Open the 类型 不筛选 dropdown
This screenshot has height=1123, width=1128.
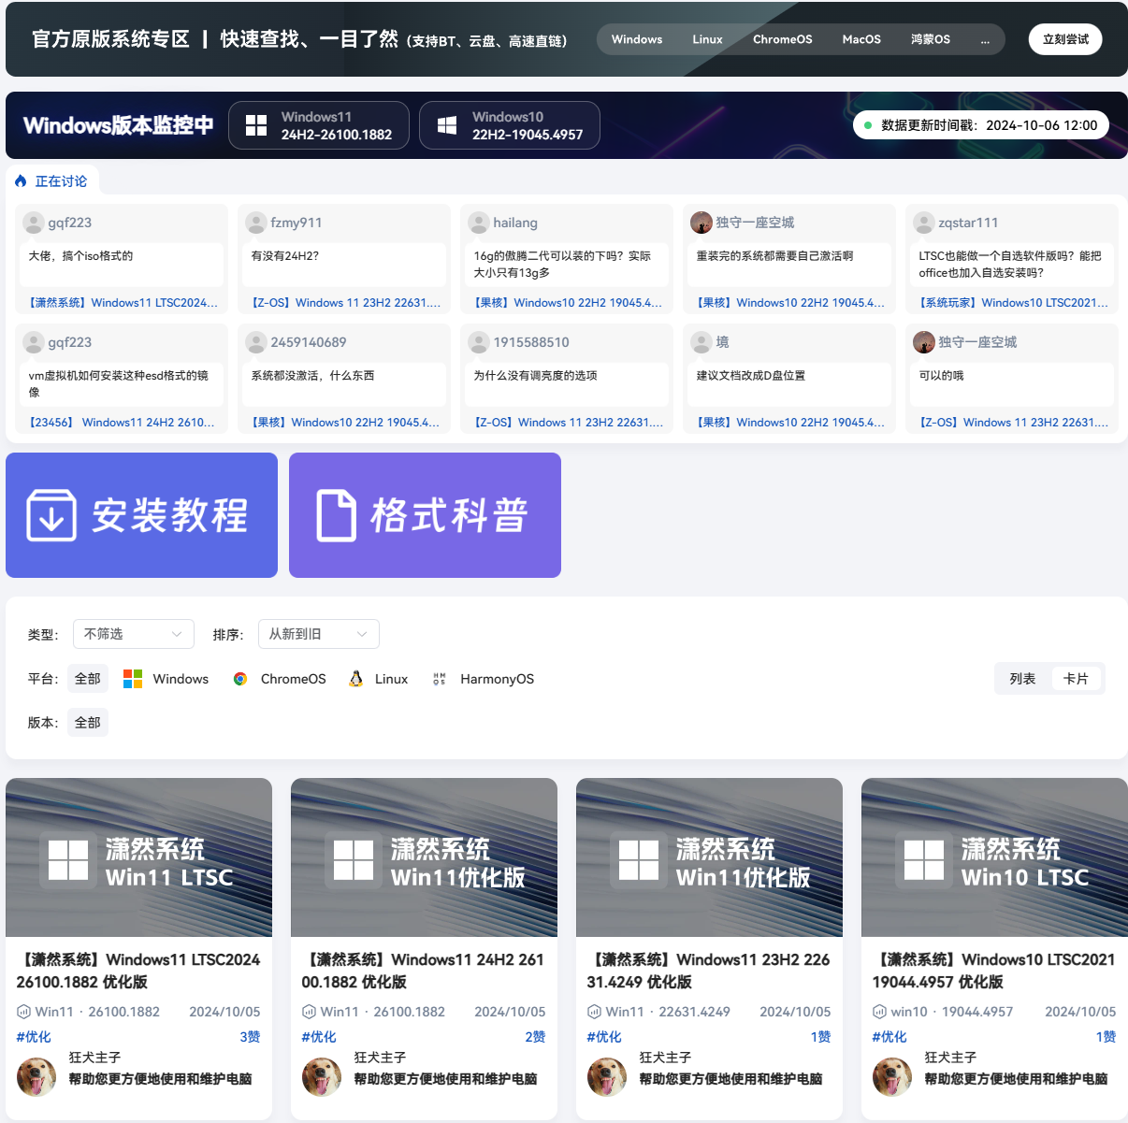[x=133, y=633]
